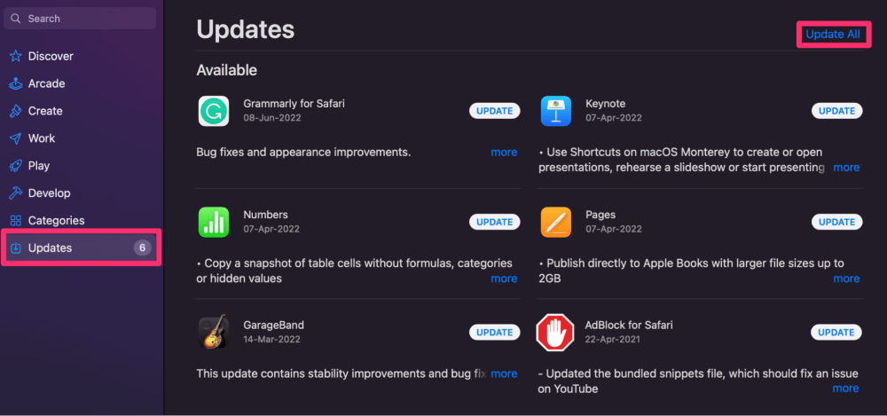The width and height of the screenshot is (887, 416).
Task: Update AdBlock for Safari
Action: 837,333
